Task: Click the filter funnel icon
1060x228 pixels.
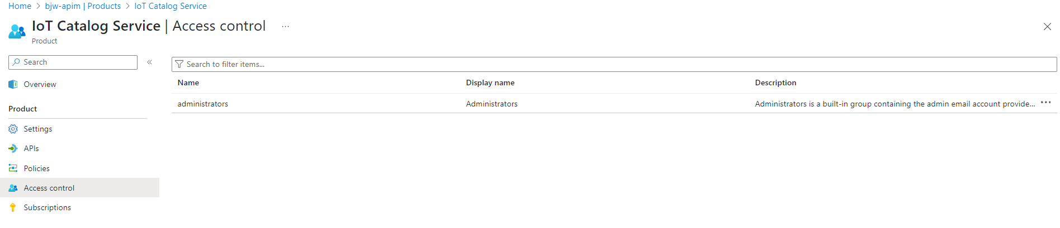Action: (x=179, y=65)
